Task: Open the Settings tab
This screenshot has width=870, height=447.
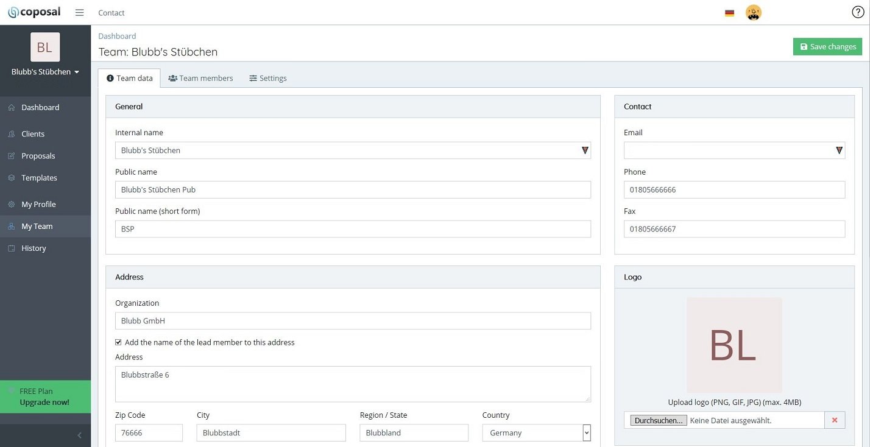Action: click(x=268, y=78)
